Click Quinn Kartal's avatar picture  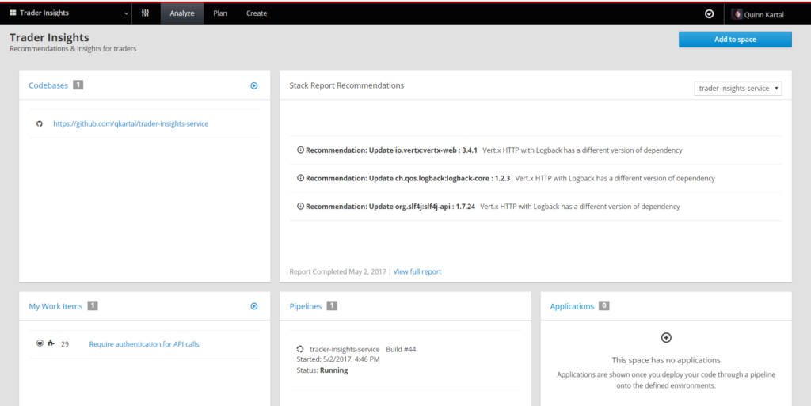click(x=737, y=13)
